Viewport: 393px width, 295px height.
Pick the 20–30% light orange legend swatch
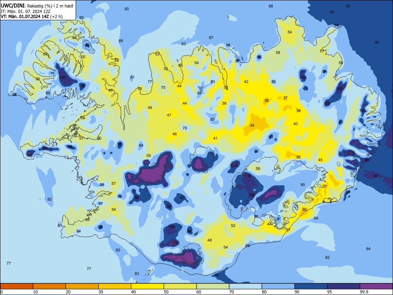coord(82,286)
